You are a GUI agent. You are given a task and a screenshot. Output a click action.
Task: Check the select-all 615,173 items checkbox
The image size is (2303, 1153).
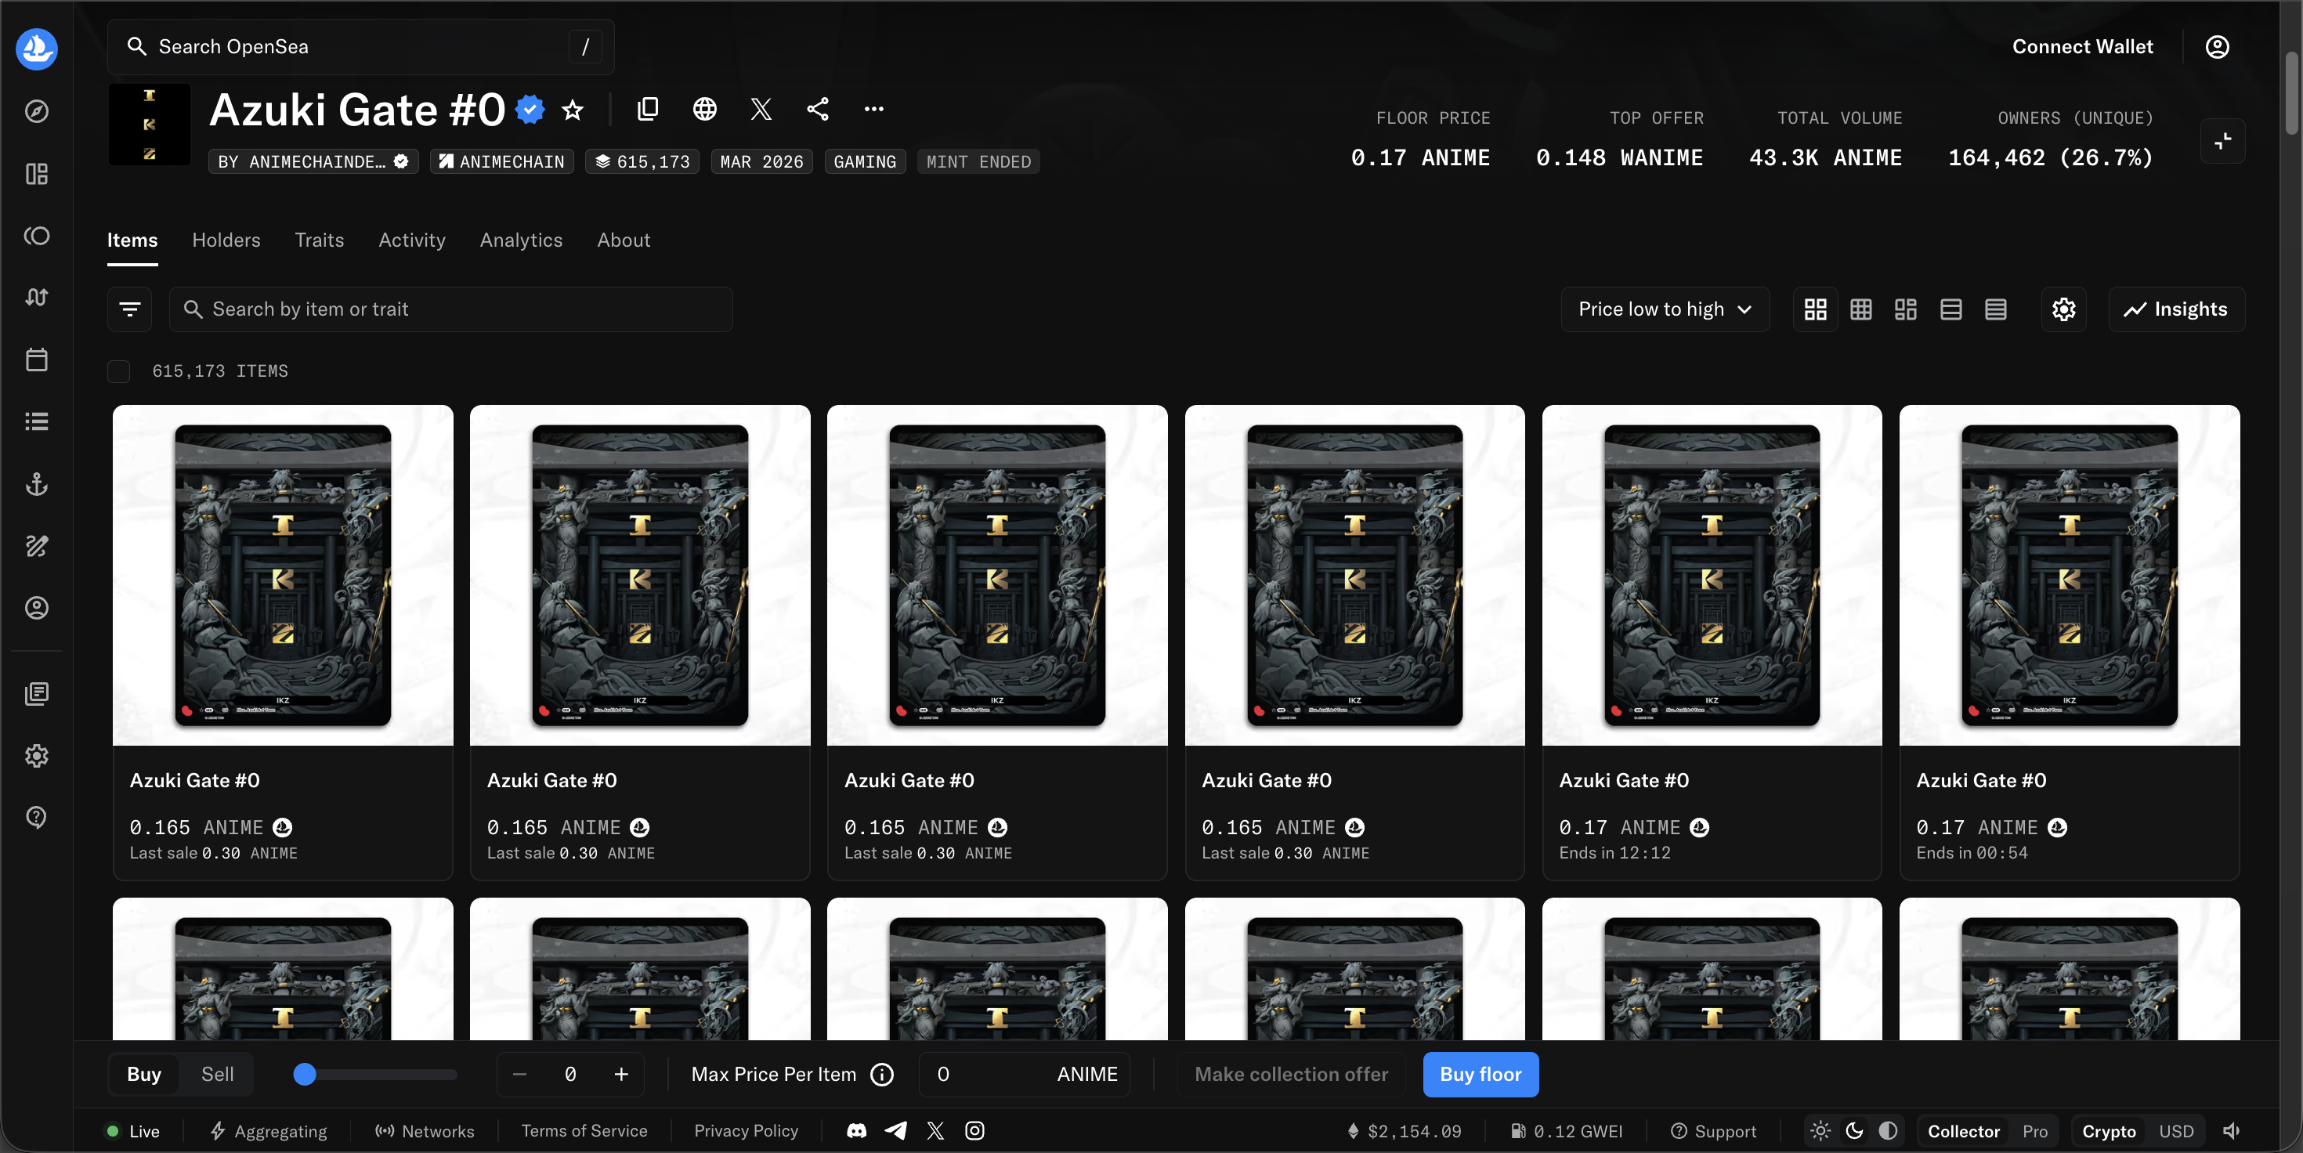click(x=118, y=371)
